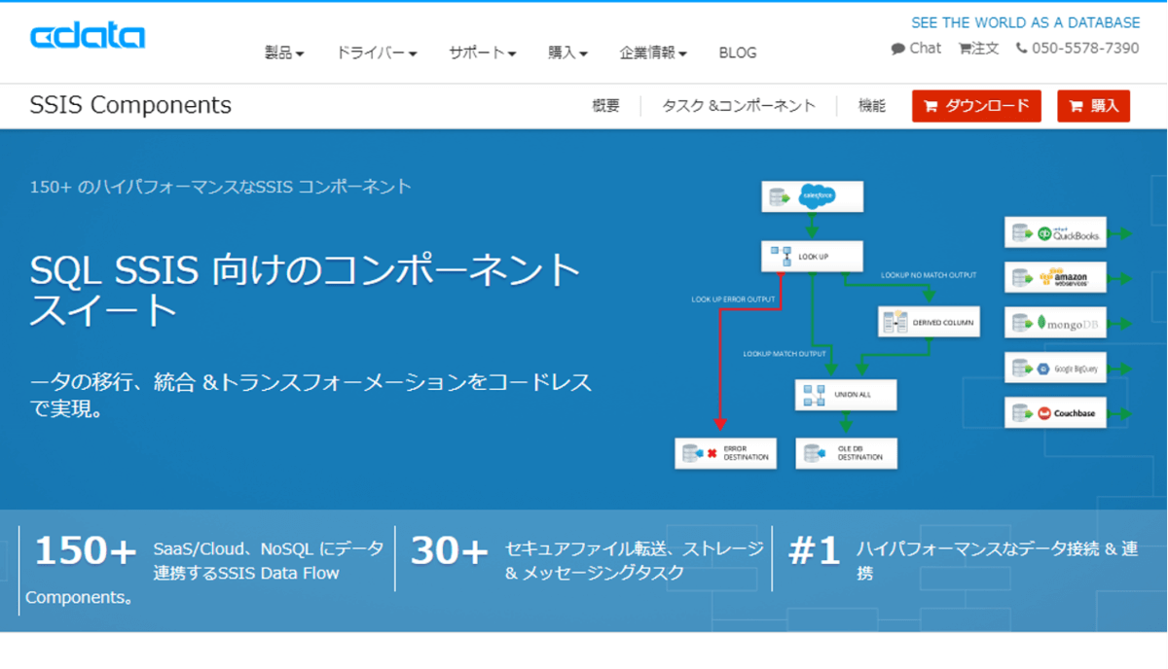Select the Google BigQuery tile
Image resolution: width=1168 pixels, height=669 pixels.
pos(1055,369)
